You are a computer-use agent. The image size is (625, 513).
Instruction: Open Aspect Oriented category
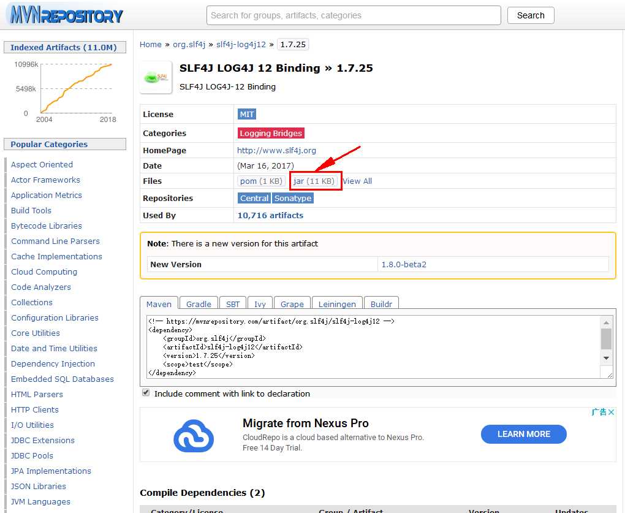(x=42, y=164)
